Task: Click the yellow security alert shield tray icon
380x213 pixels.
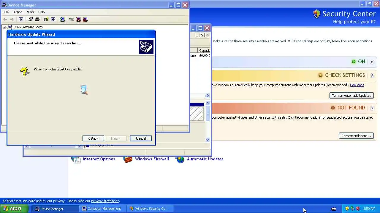Action: [347, 209]
